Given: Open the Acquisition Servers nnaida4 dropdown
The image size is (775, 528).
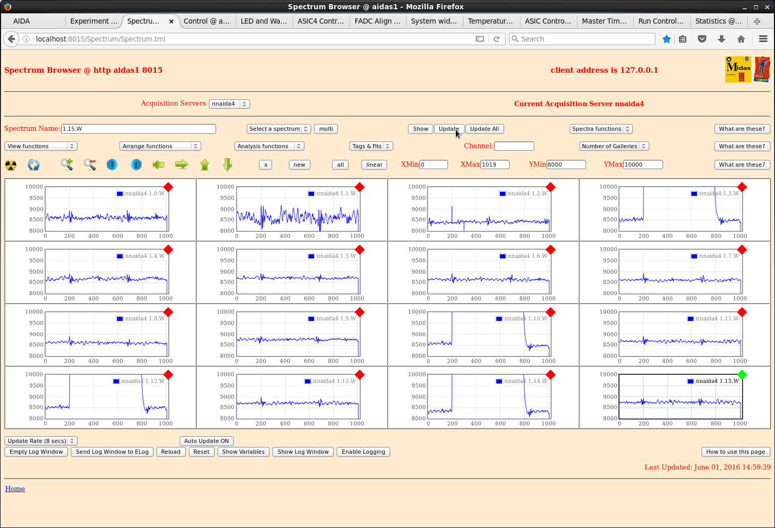Looking at the screenshot, I should (x=229, y=104).
